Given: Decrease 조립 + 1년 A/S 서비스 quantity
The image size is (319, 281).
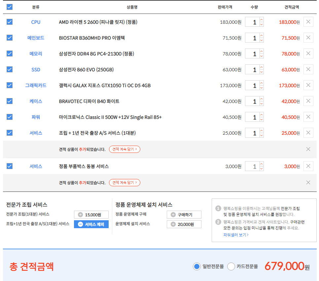Looking at the screenshot, I should (262, 135).
